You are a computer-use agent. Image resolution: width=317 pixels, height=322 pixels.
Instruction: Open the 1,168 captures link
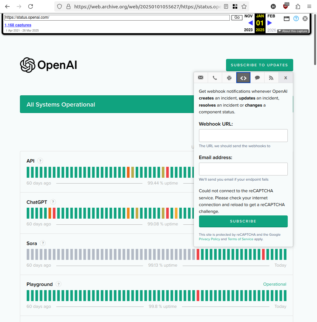point(18,25)
